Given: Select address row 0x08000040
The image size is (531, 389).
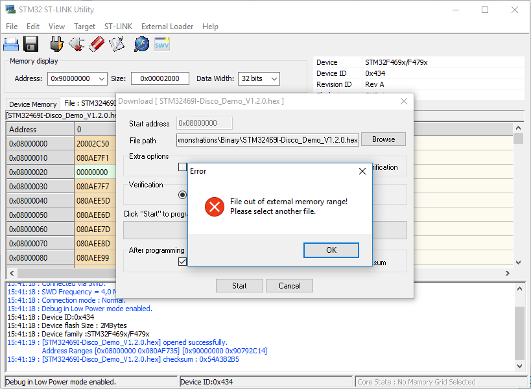Looking at the screenshot, I should [40, 201].
